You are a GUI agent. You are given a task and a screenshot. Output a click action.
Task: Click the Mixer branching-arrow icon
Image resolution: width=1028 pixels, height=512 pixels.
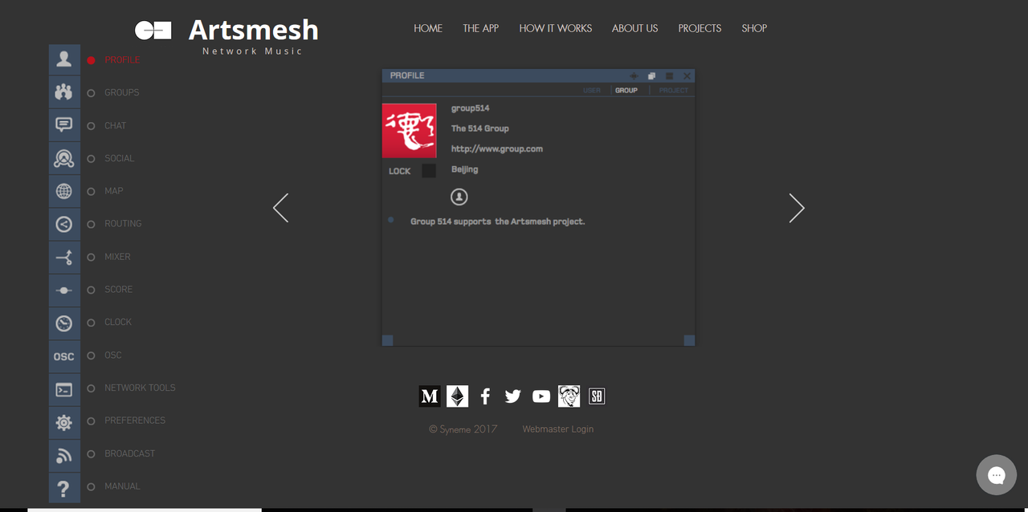pyautogui.click(x=64, y=257)
